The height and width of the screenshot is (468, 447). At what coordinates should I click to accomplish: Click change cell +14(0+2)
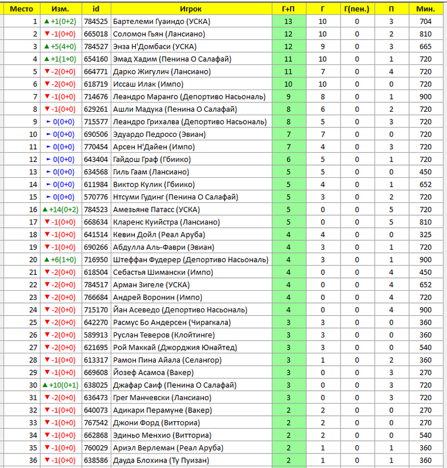[61, 209]
